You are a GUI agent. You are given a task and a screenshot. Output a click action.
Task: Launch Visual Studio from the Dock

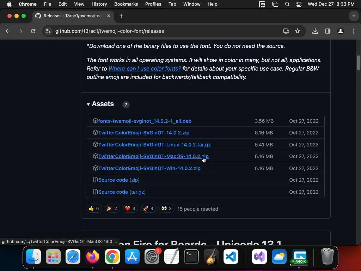tap(259, 257)
